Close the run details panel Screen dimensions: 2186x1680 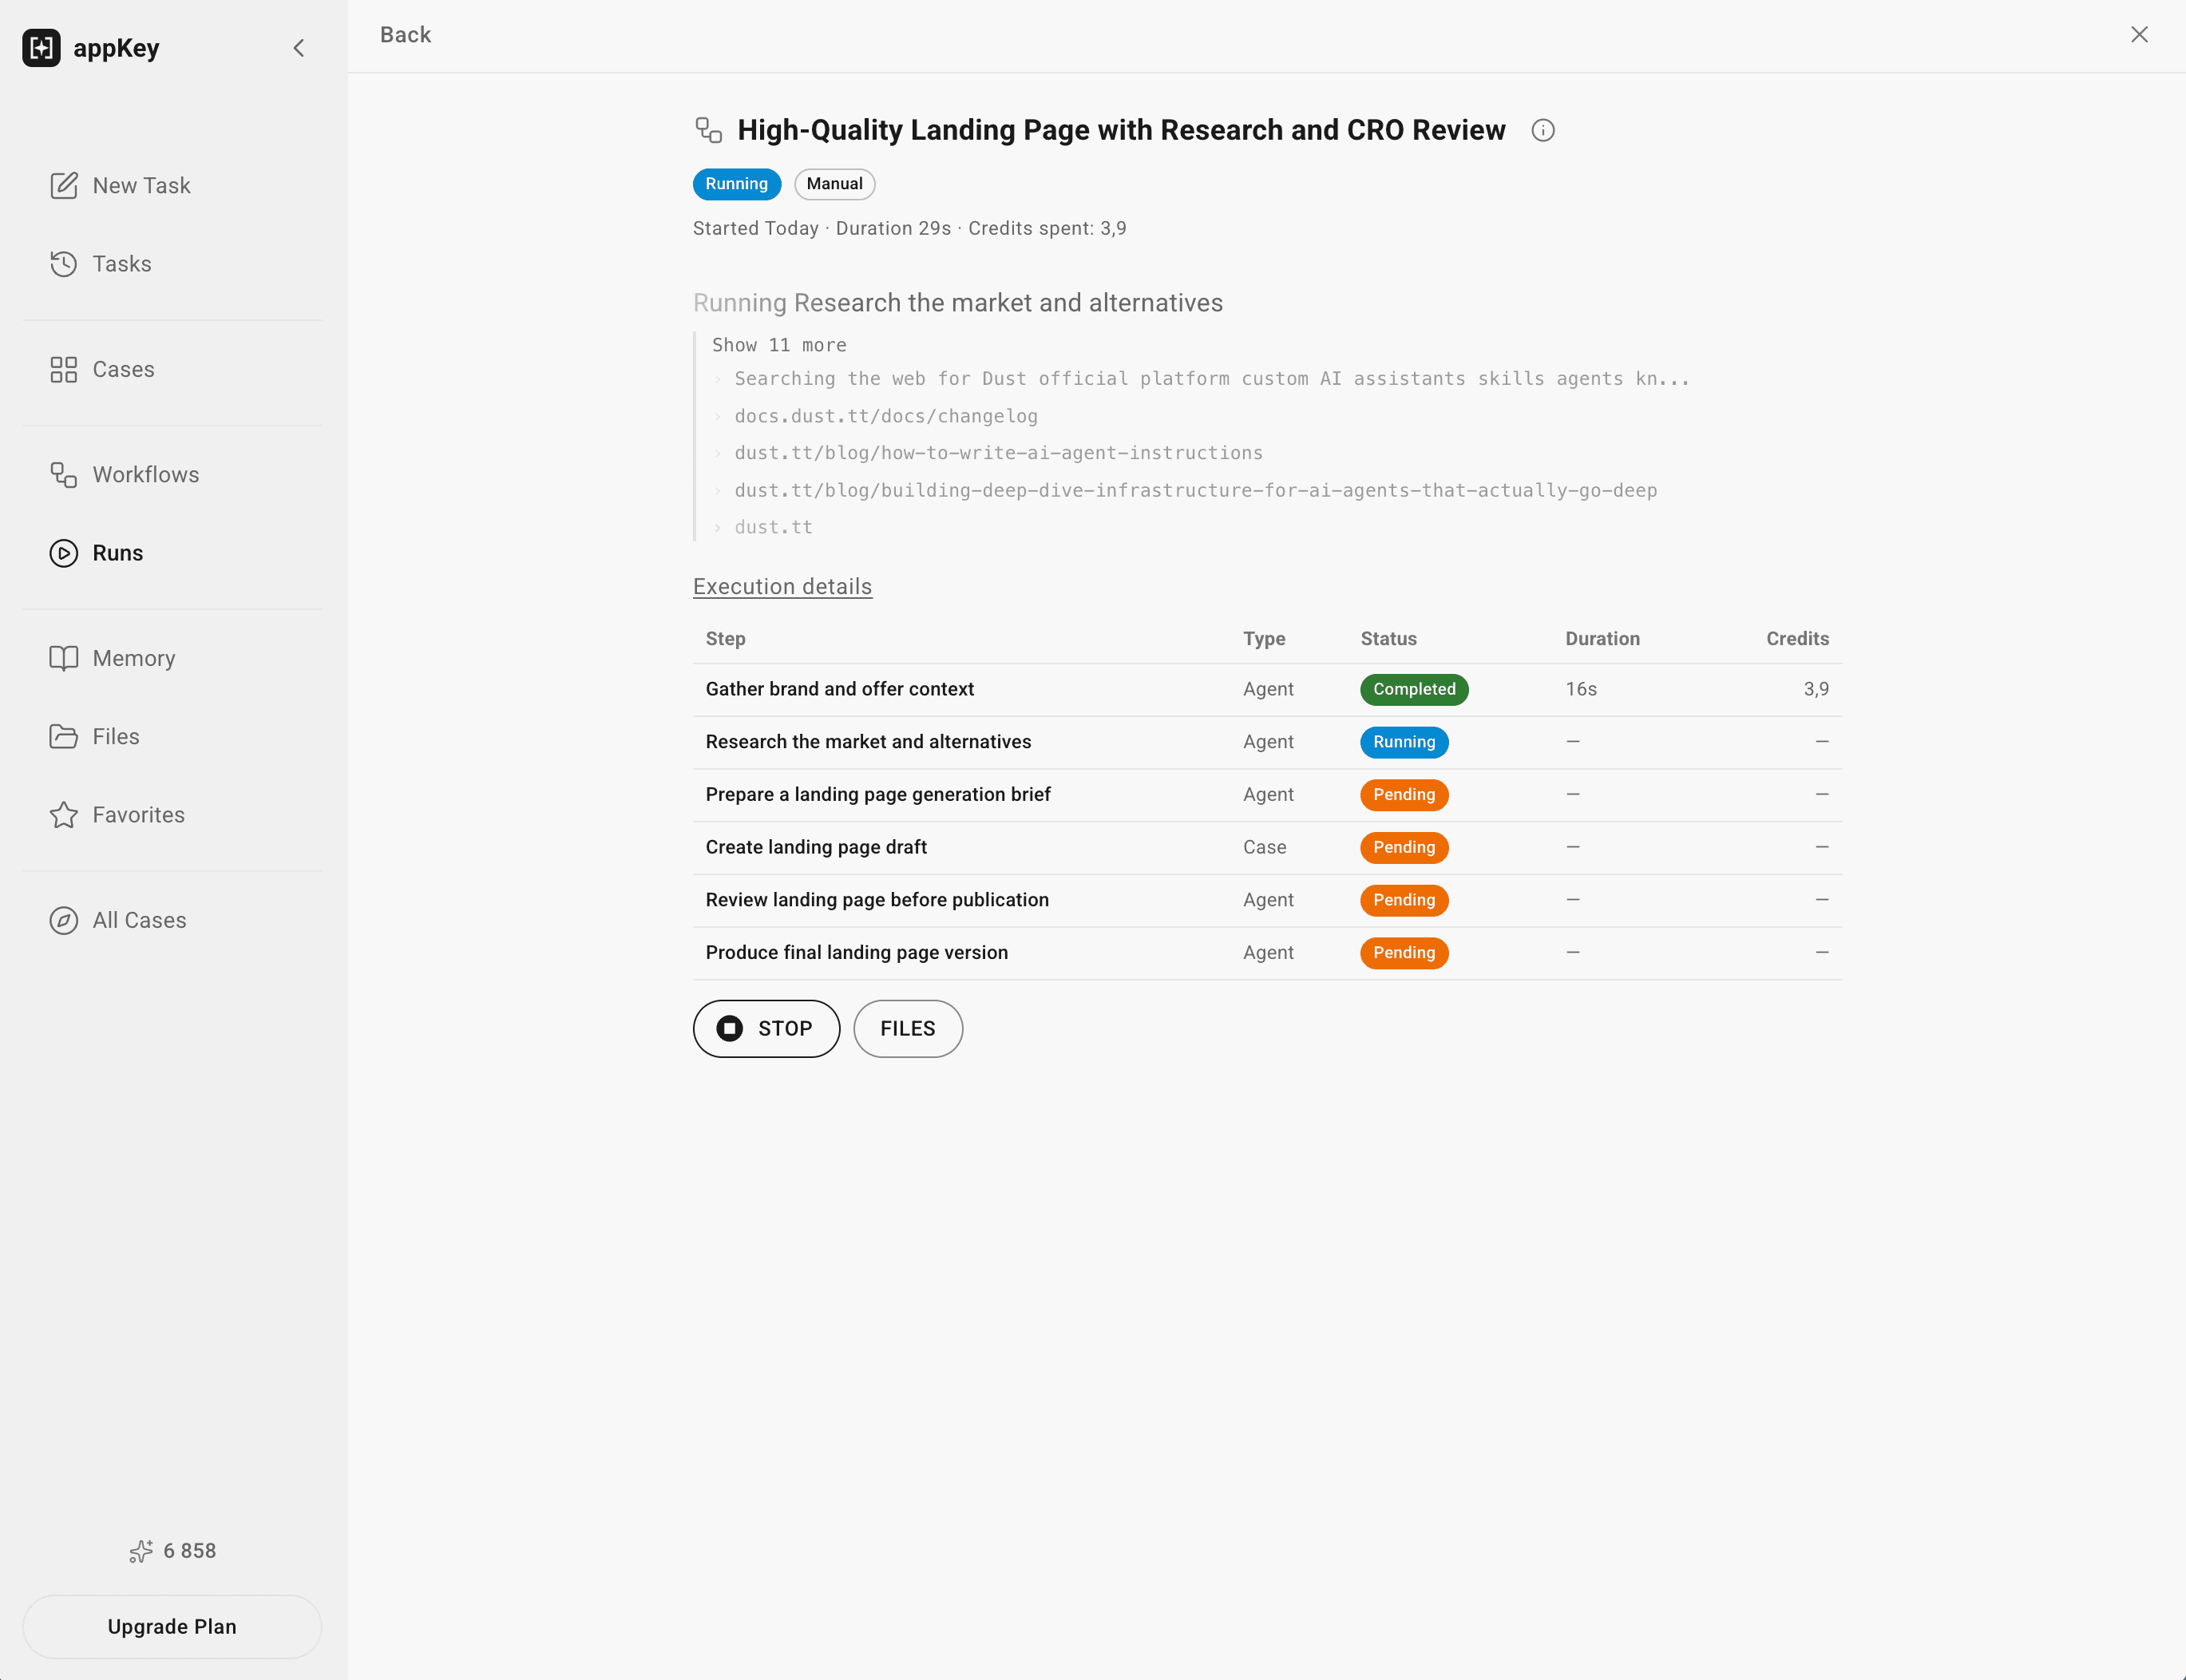point(2139,35)
